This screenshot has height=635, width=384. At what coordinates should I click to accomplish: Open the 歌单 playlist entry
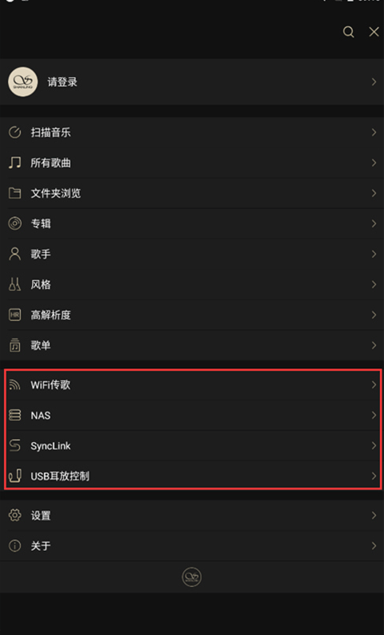click(x=192, y=345)
